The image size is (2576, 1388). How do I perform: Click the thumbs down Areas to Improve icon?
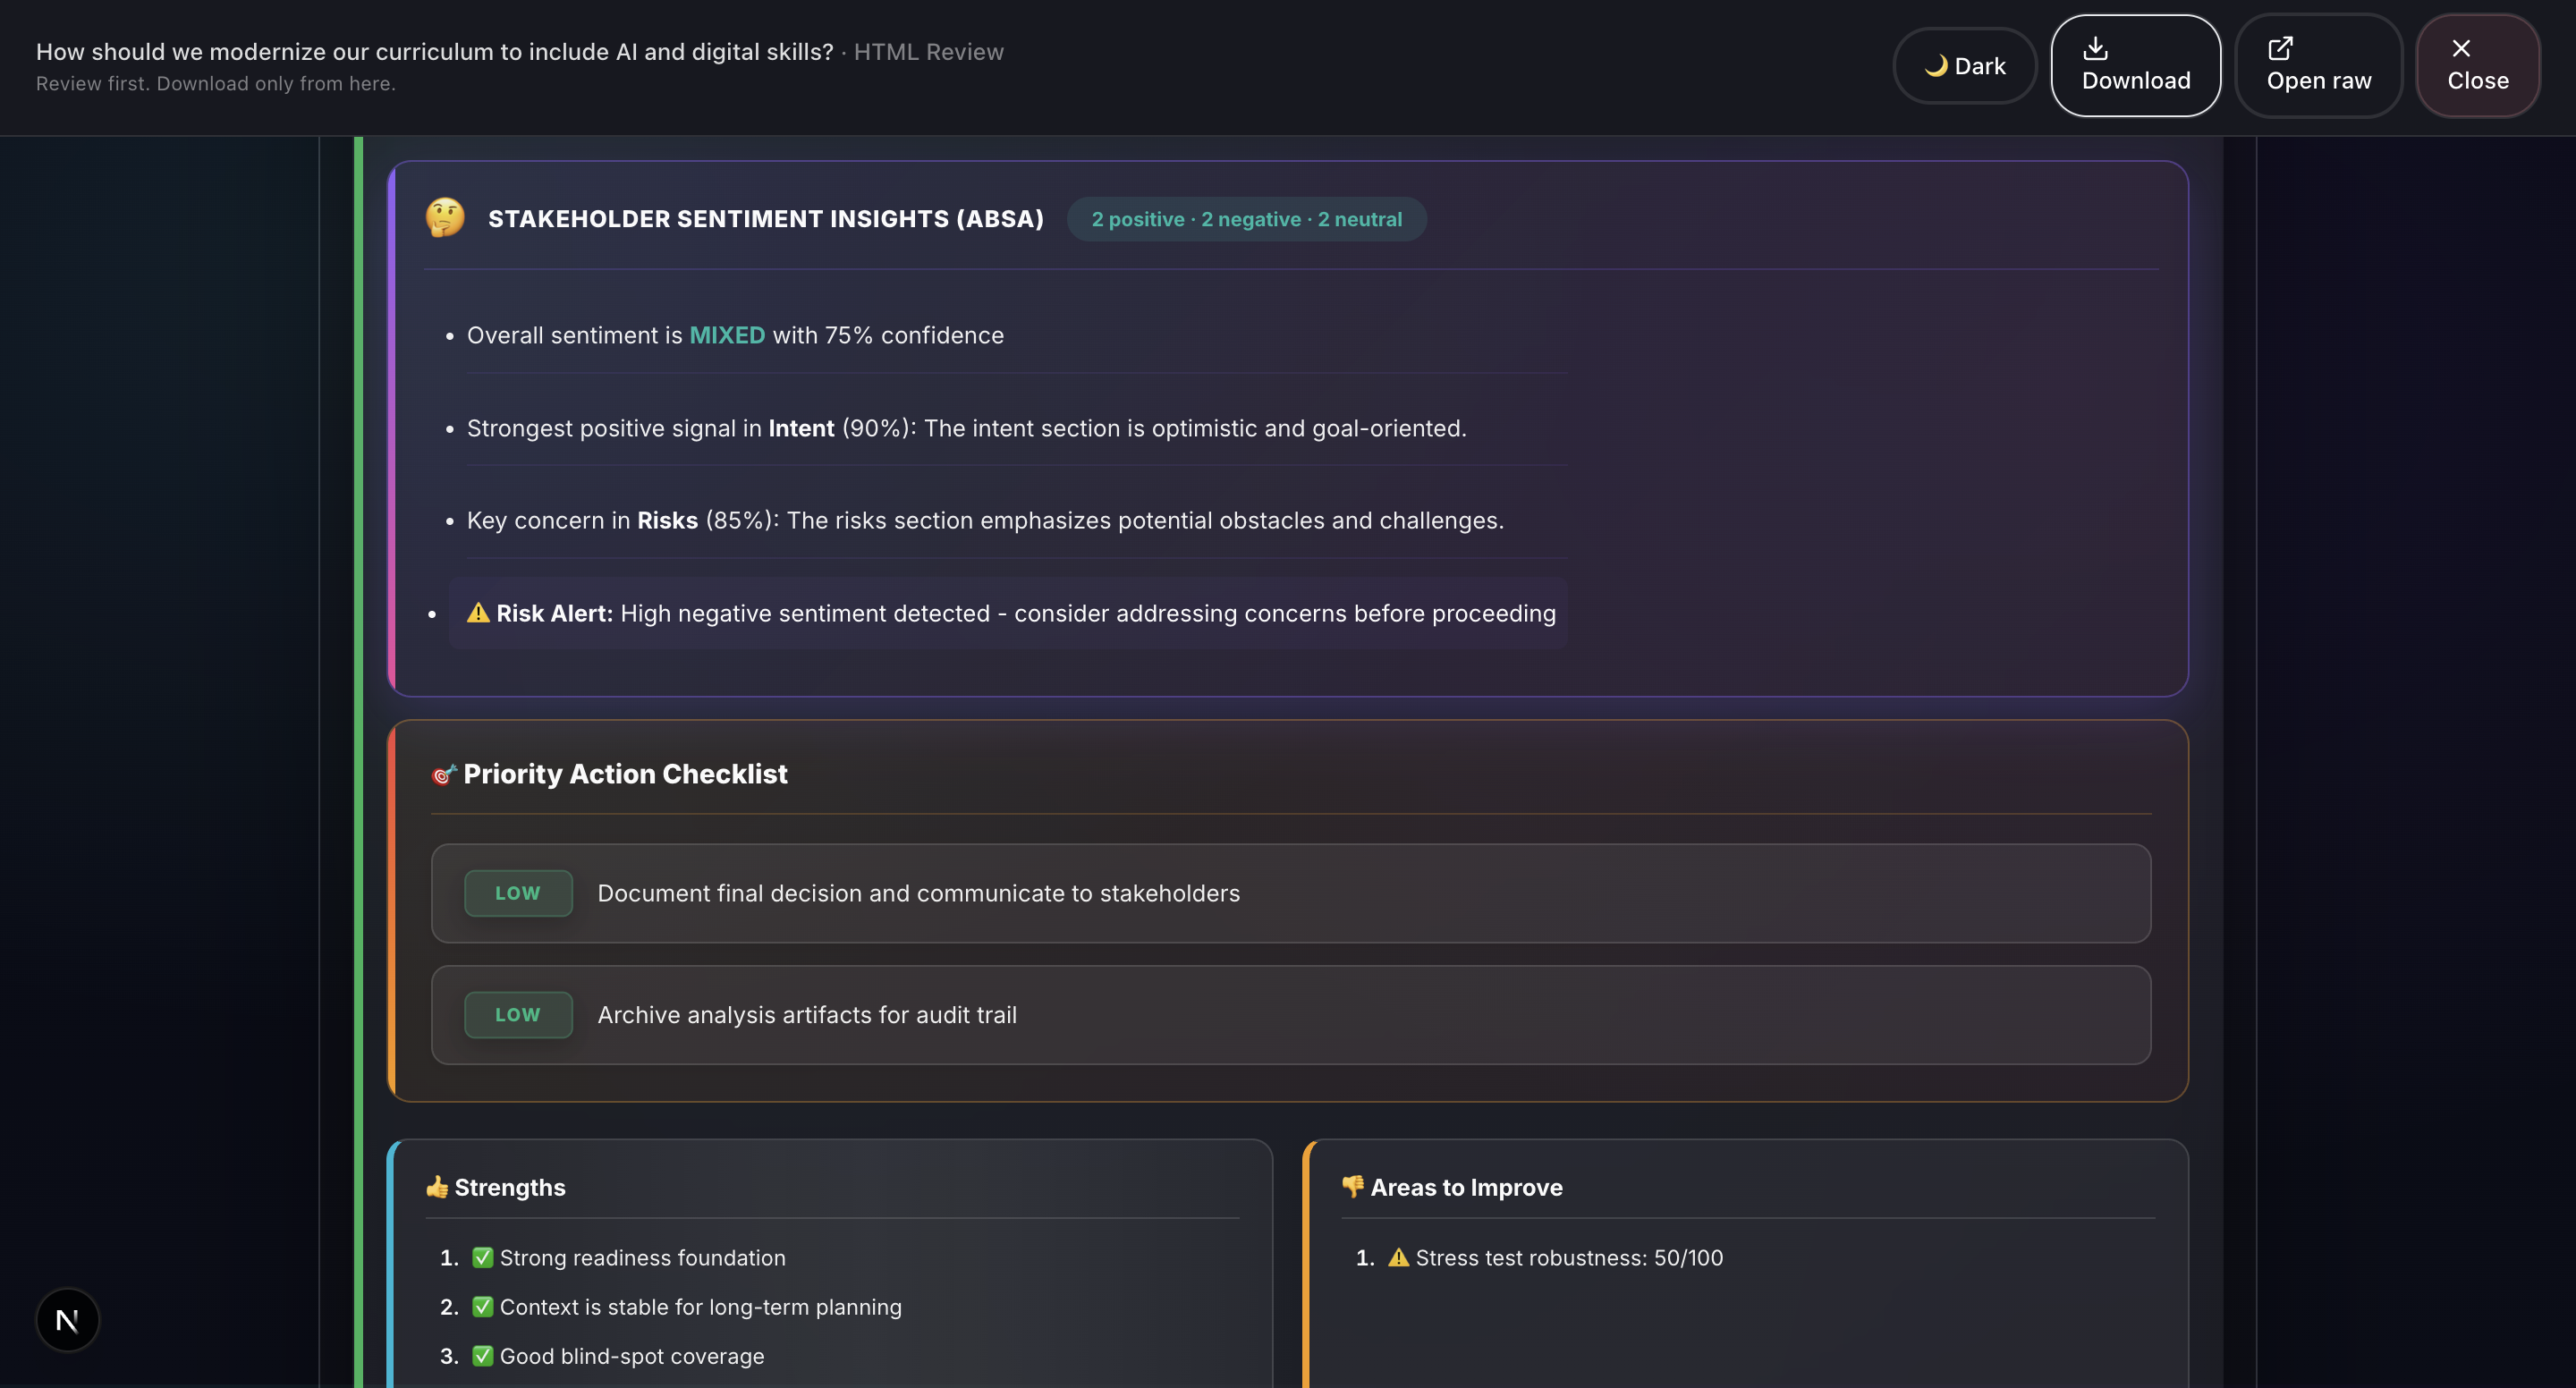[x=1352, y=1187]
